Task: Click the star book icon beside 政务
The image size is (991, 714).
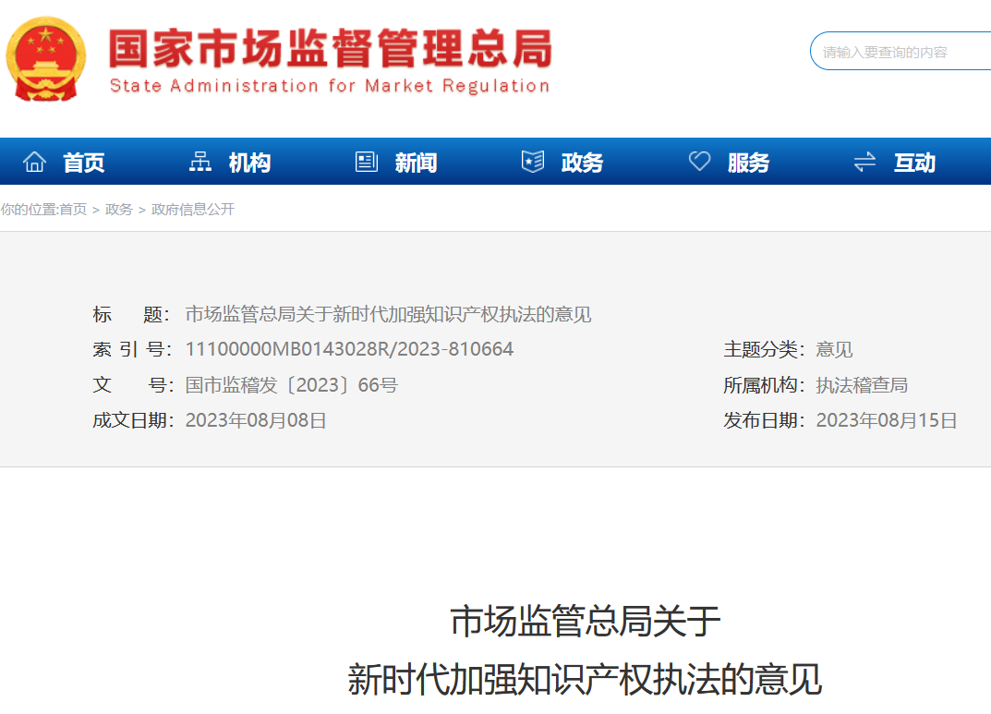Action: tap(533, 163)
